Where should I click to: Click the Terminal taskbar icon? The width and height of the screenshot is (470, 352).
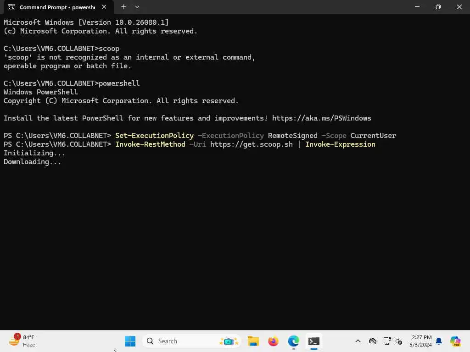313,341
